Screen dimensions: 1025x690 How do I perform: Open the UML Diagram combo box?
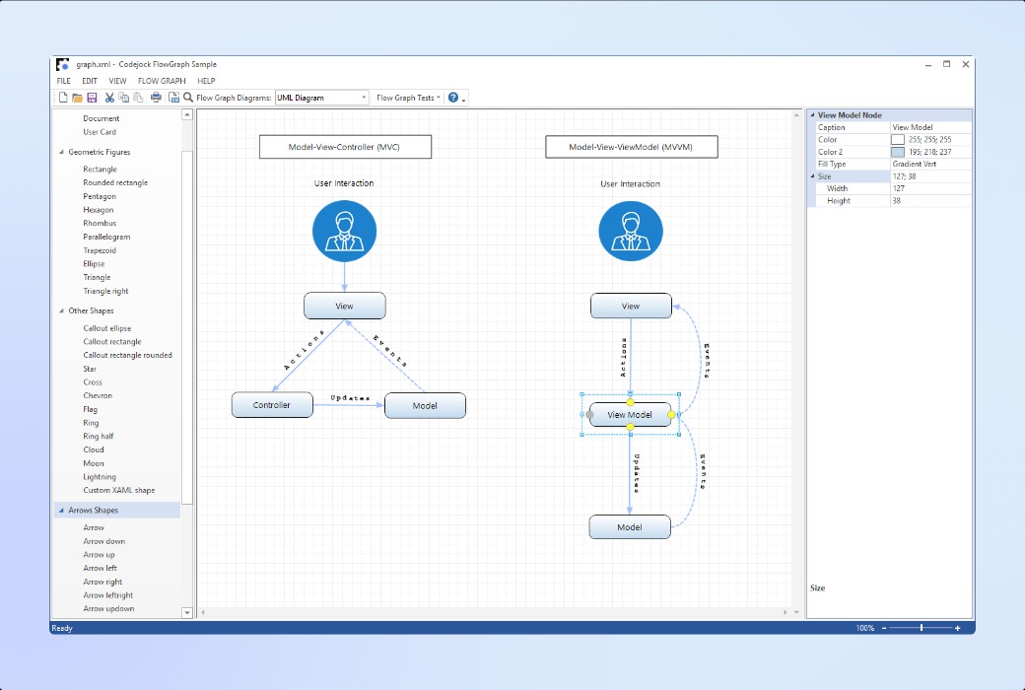coord(321,98)
